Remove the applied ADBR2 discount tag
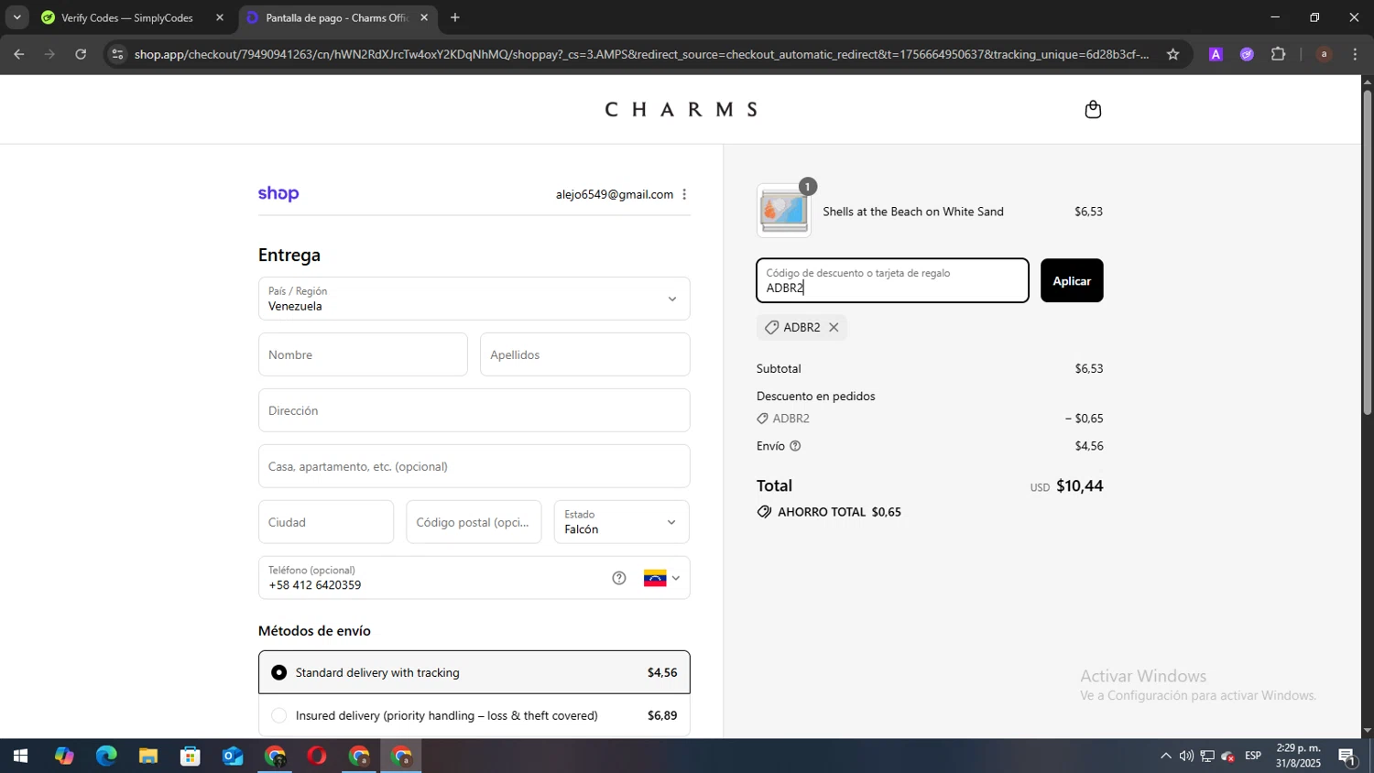Image resolution: width=1374 pixels, height=773 pixels. pyautogui.click(x=834, y=327)
